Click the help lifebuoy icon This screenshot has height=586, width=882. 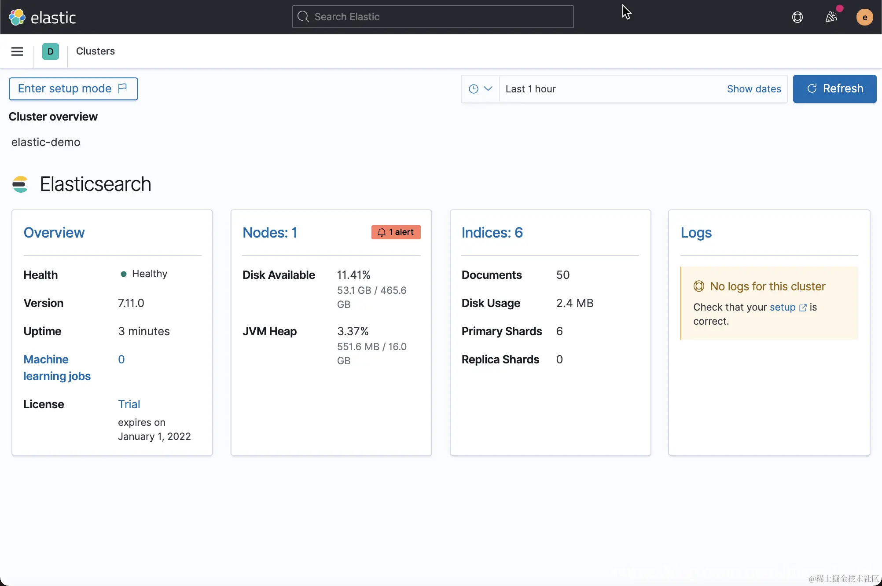(x=797, y=17)
